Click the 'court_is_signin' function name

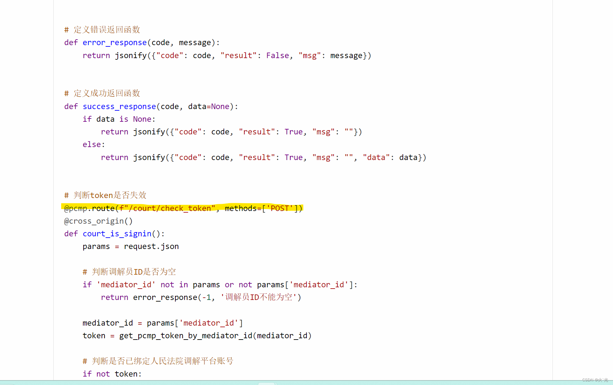(117, 234)
